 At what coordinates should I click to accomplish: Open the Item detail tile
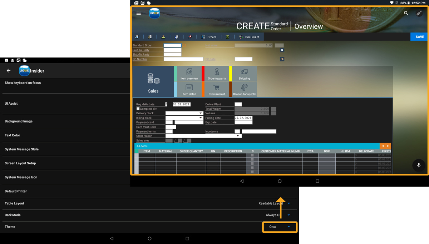pos(189,90)
